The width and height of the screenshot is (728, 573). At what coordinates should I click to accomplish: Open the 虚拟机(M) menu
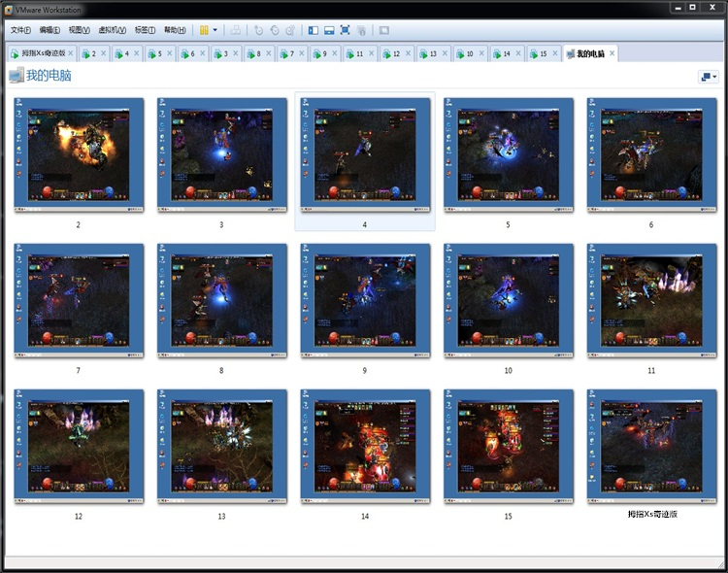pyautogui.click(x=112, y=30)
